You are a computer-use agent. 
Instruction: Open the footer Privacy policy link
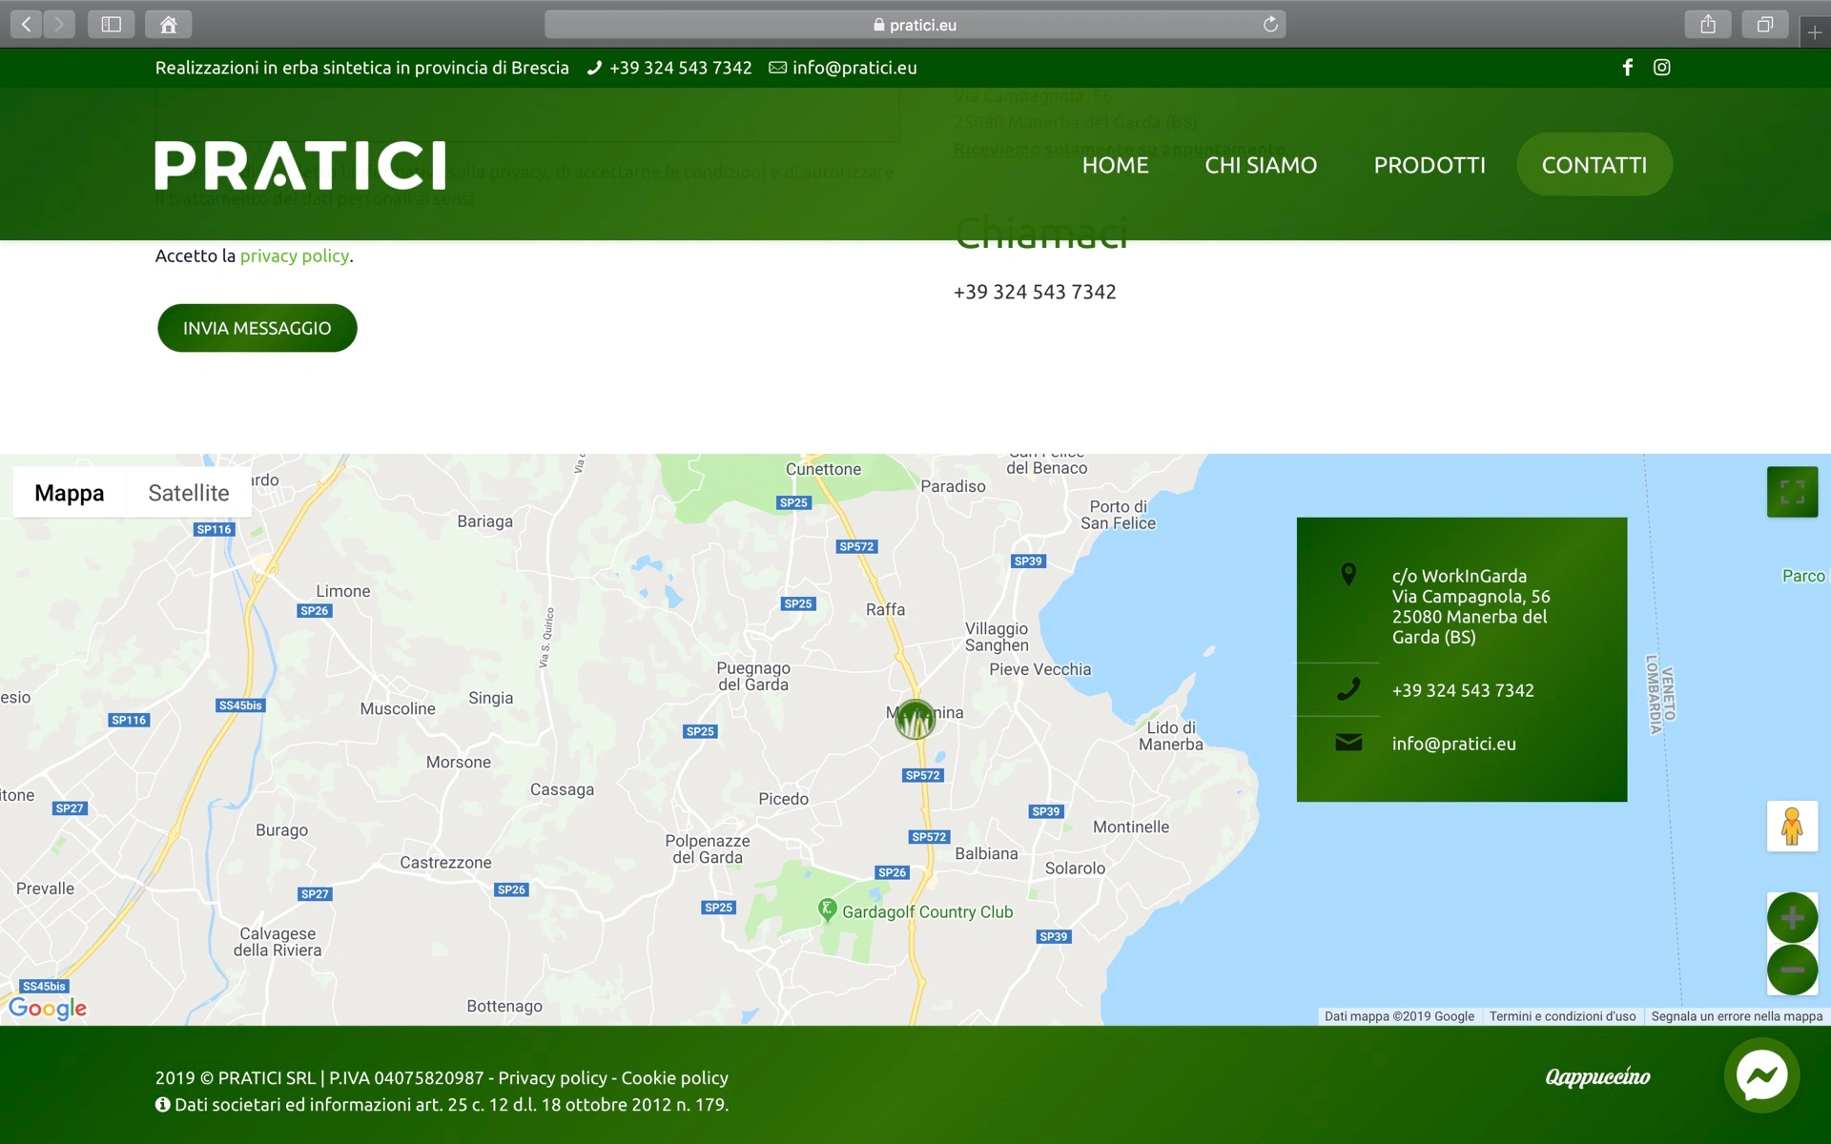(552, 1077)
